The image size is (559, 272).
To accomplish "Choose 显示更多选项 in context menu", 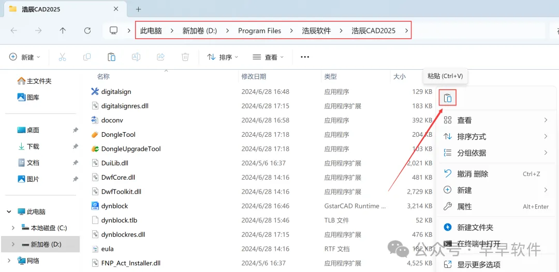I will click(x=495, y=265).
